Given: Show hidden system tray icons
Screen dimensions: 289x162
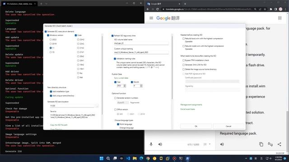Looking at the screenshot, I should (246, 158).
